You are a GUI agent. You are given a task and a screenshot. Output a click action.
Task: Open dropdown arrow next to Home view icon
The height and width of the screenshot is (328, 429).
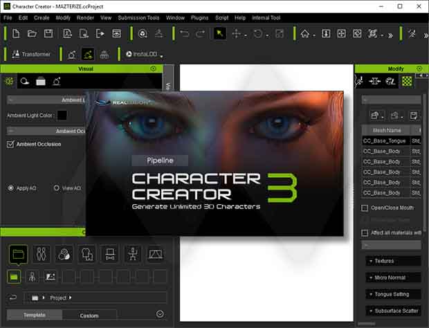click(314, 35)
